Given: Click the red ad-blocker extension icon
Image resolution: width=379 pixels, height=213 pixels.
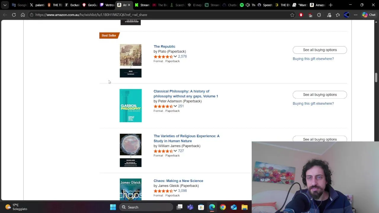Looking at the screenshot, I should pos(301,15).
